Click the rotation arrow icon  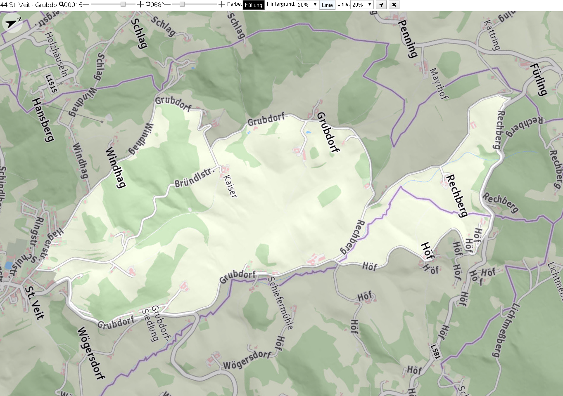pos(148,5)
